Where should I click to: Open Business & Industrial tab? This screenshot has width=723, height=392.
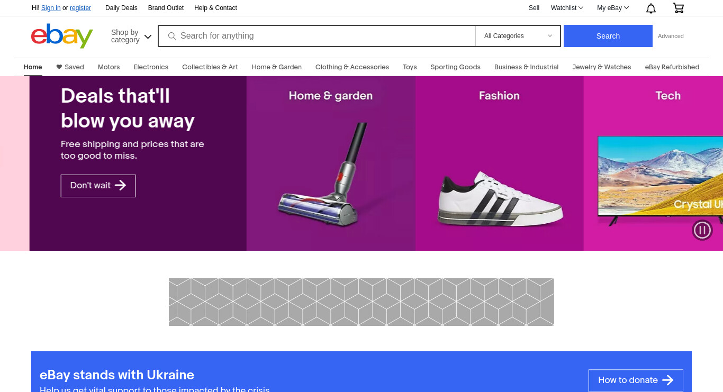tap(527, 67)
